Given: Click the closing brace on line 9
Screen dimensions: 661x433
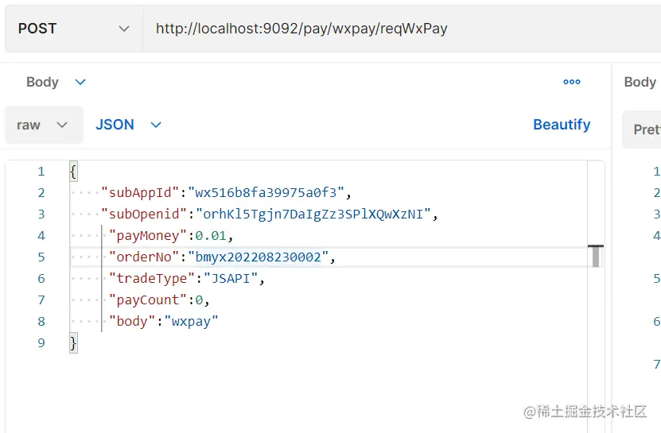Looking at the screenshot, I should click(x=73, y=343).
